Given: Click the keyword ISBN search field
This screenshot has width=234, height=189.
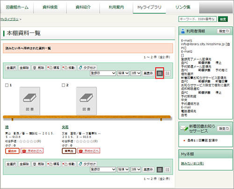Looking at the screenshot, I should [x=197, y=19].
